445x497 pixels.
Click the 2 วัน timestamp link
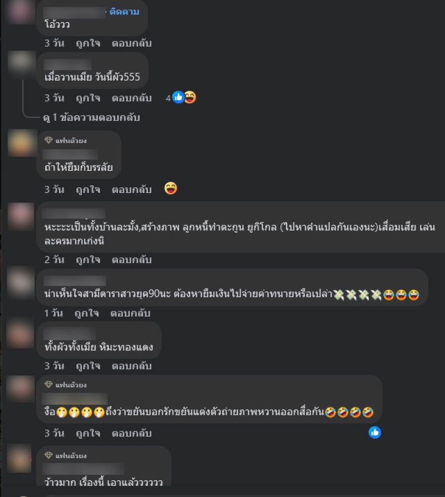coord(55,260)
